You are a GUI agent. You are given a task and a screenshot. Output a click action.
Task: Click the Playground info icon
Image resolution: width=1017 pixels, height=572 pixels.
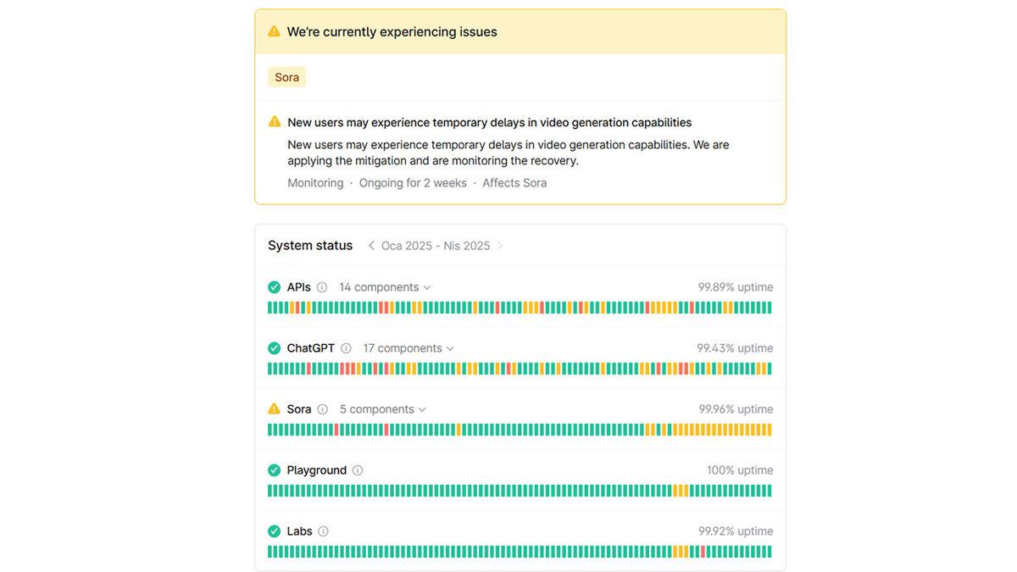[x=358, y=470]
